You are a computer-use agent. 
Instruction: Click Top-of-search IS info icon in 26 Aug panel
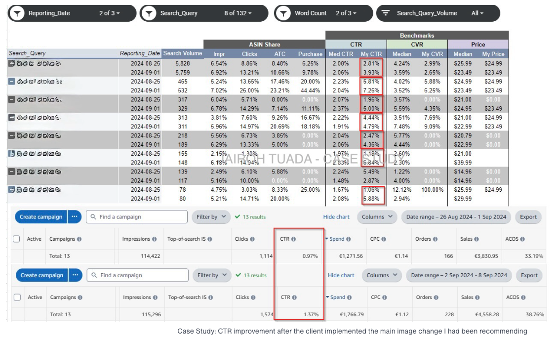click(x=209, y=239)
